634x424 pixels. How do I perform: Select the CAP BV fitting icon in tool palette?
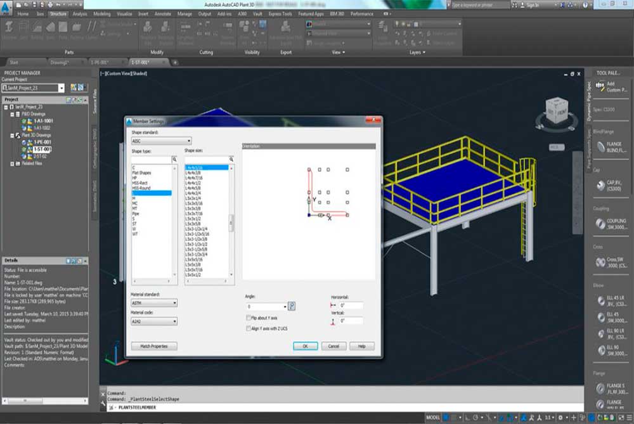click(x=600, y=185)
